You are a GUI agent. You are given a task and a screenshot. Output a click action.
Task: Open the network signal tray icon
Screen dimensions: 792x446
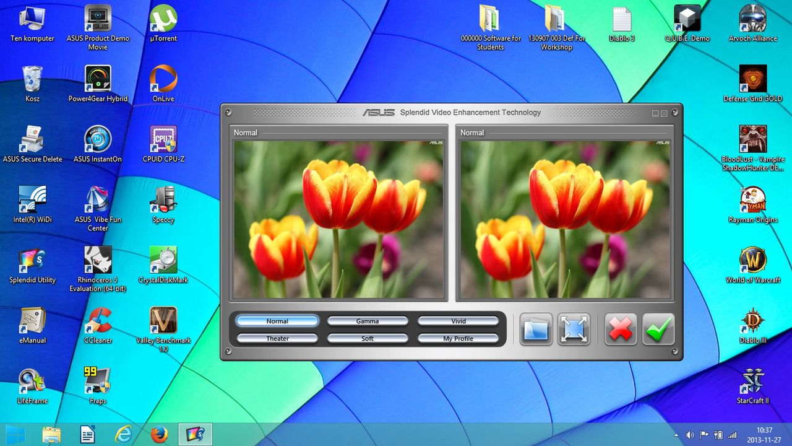coord(733,435)
